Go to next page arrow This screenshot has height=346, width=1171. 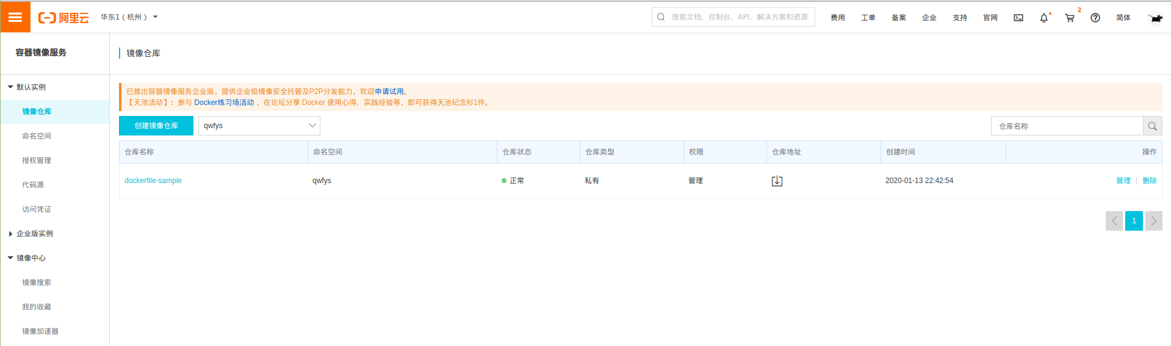point(1153,221)
